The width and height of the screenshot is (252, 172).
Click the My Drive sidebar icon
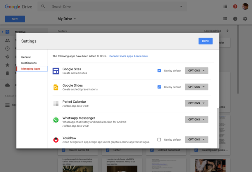tap(7, 32)
